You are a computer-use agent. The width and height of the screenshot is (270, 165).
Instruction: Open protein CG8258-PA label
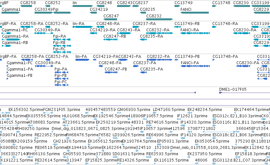coord(33,57)
